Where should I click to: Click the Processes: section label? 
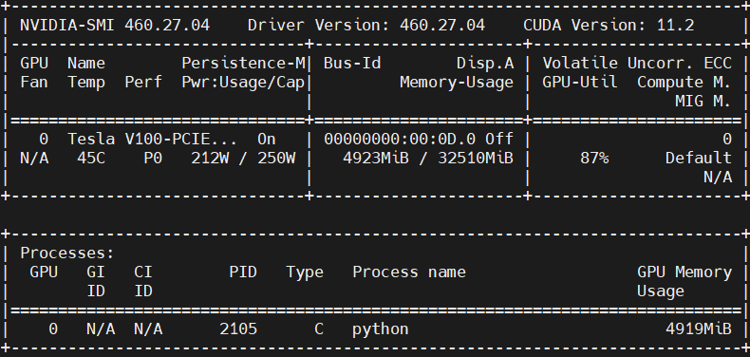tap(67, 254)
